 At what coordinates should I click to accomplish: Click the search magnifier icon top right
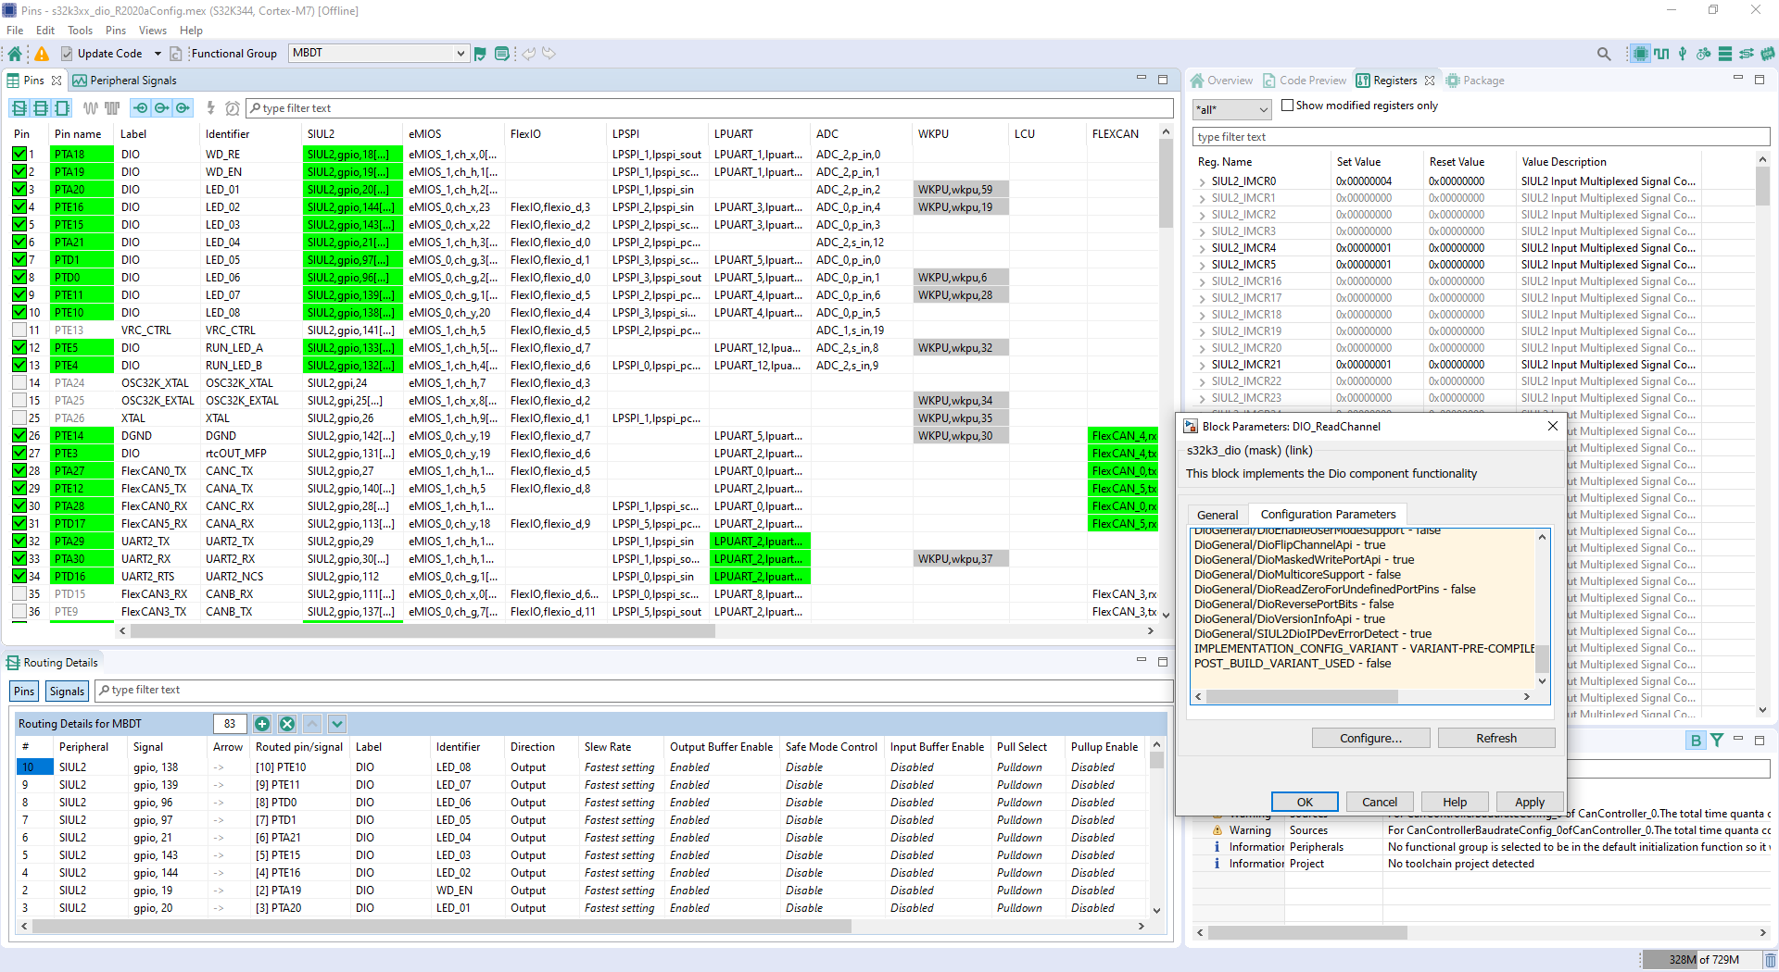pos(1604,53)
